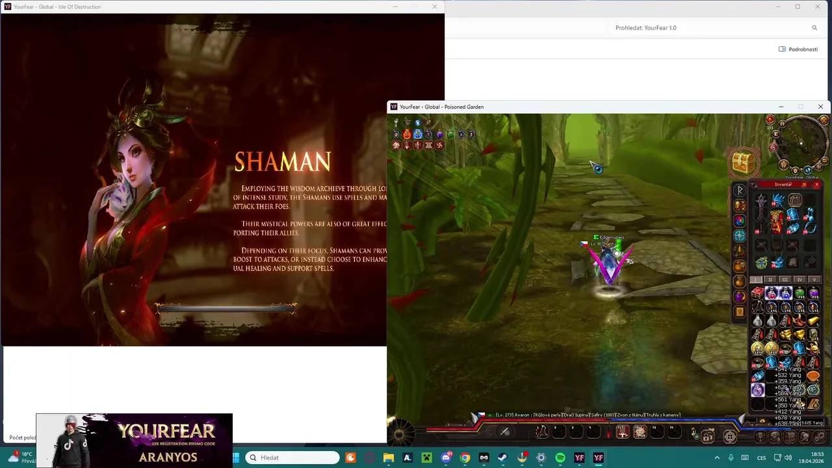Click the Edgerunners character in game
Screen dimensions: 832x468
click(x=608, y=265)
